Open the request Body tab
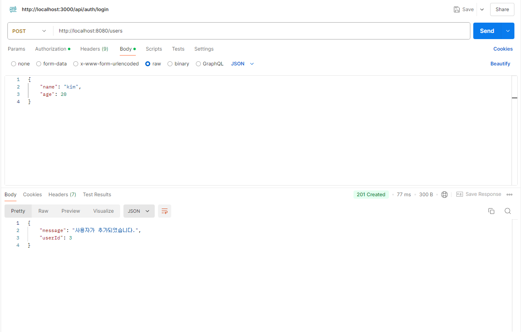Screen dimensions: 521x332 coord(128,49)
